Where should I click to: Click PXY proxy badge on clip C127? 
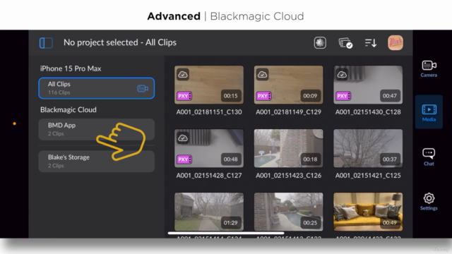[x=184, y=159]
